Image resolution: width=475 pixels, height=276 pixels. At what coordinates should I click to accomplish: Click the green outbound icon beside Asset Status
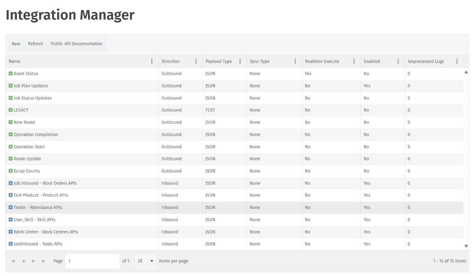tap(11, 74)
